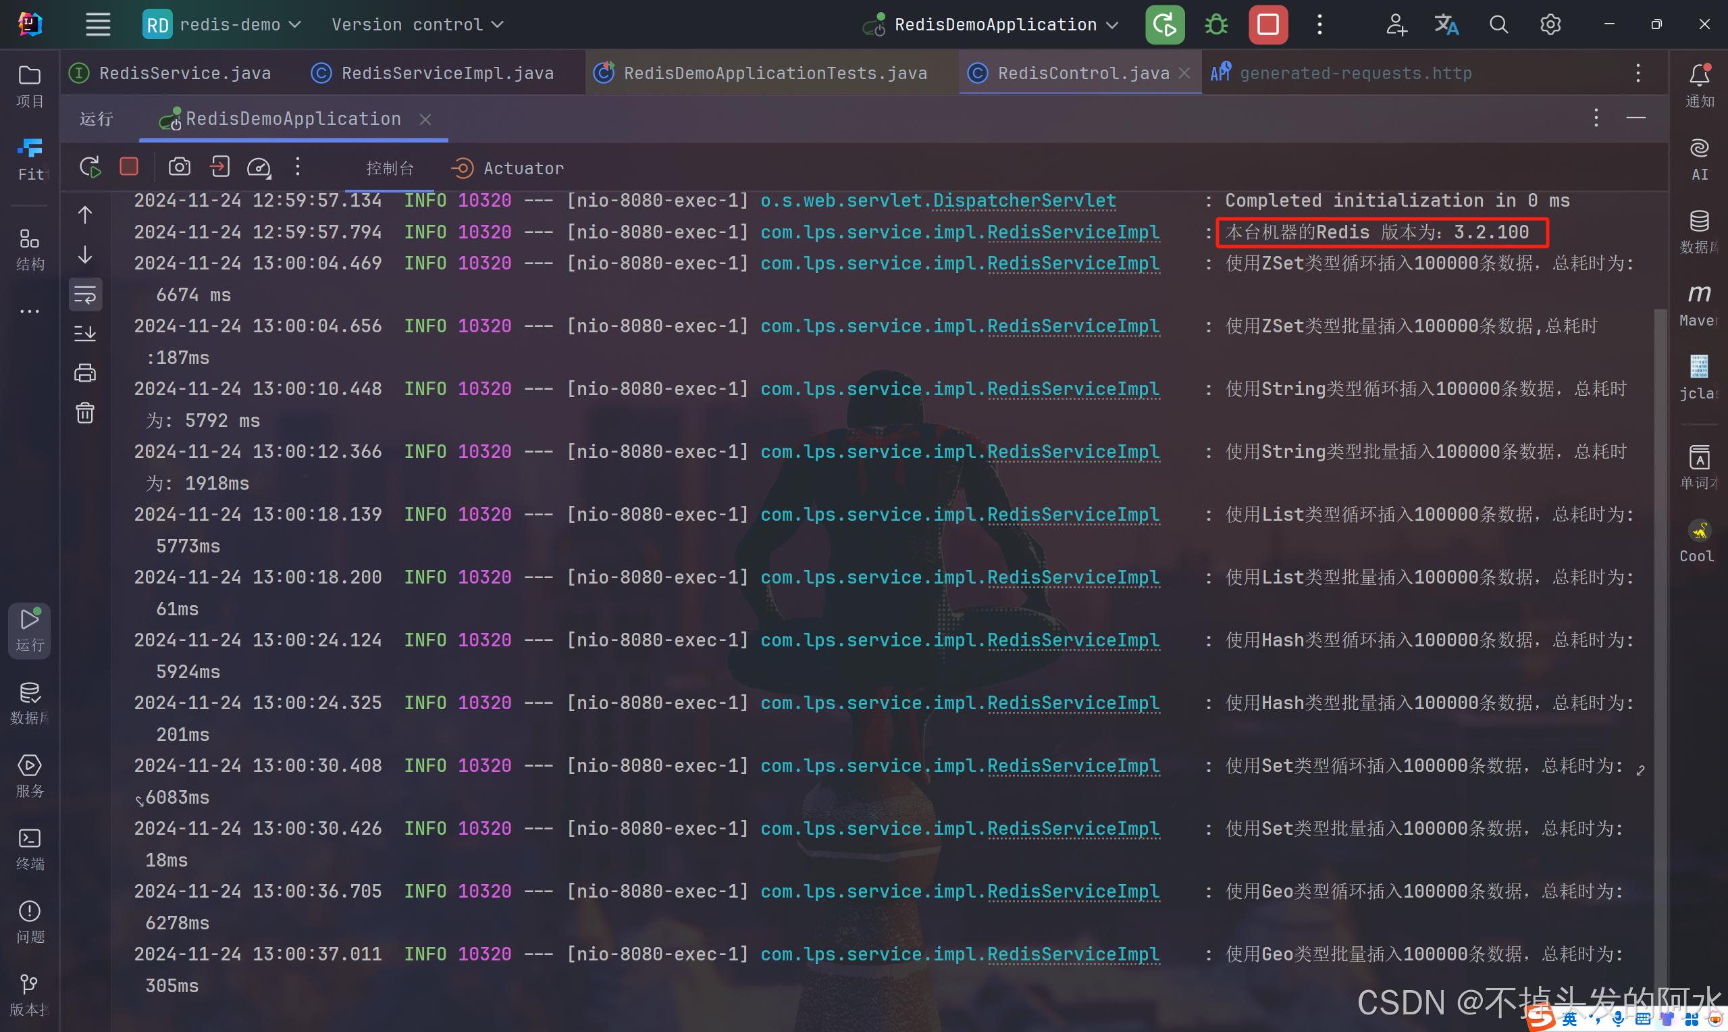Open the Database tool in left sidebar

click(x=29, y=703)
